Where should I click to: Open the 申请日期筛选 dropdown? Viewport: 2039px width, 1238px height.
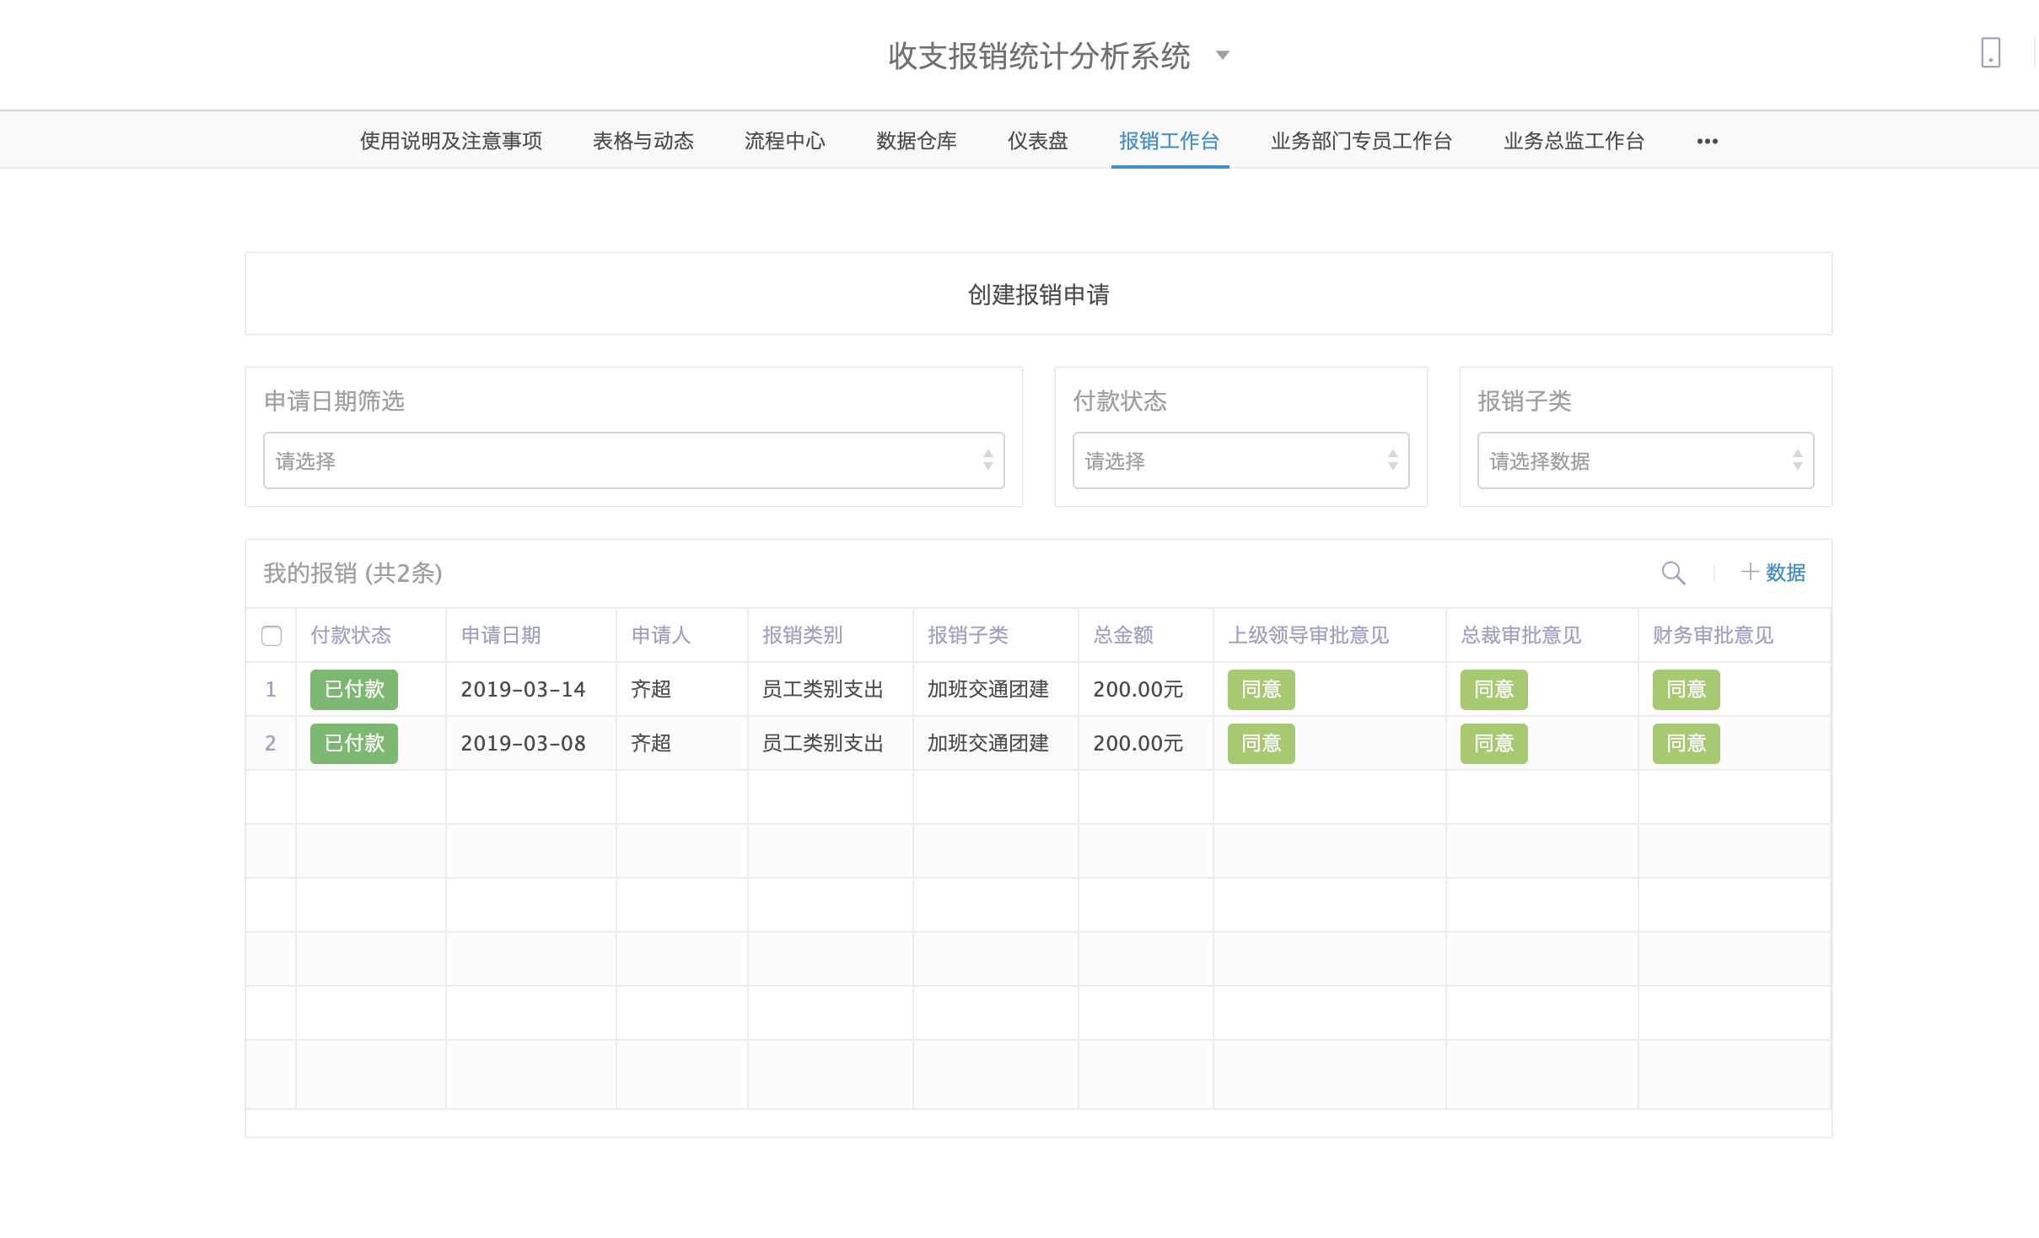tap(633, 461)
